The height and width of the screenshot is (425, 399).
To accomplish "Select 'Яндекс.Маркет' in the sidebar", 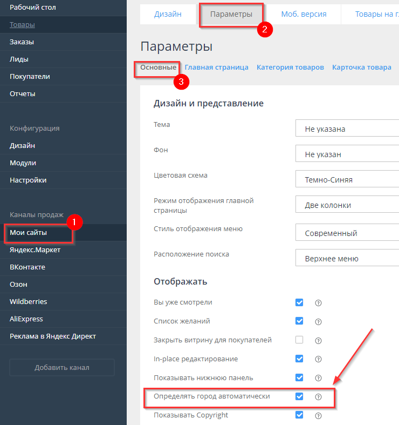I will (x=35, y=250).
